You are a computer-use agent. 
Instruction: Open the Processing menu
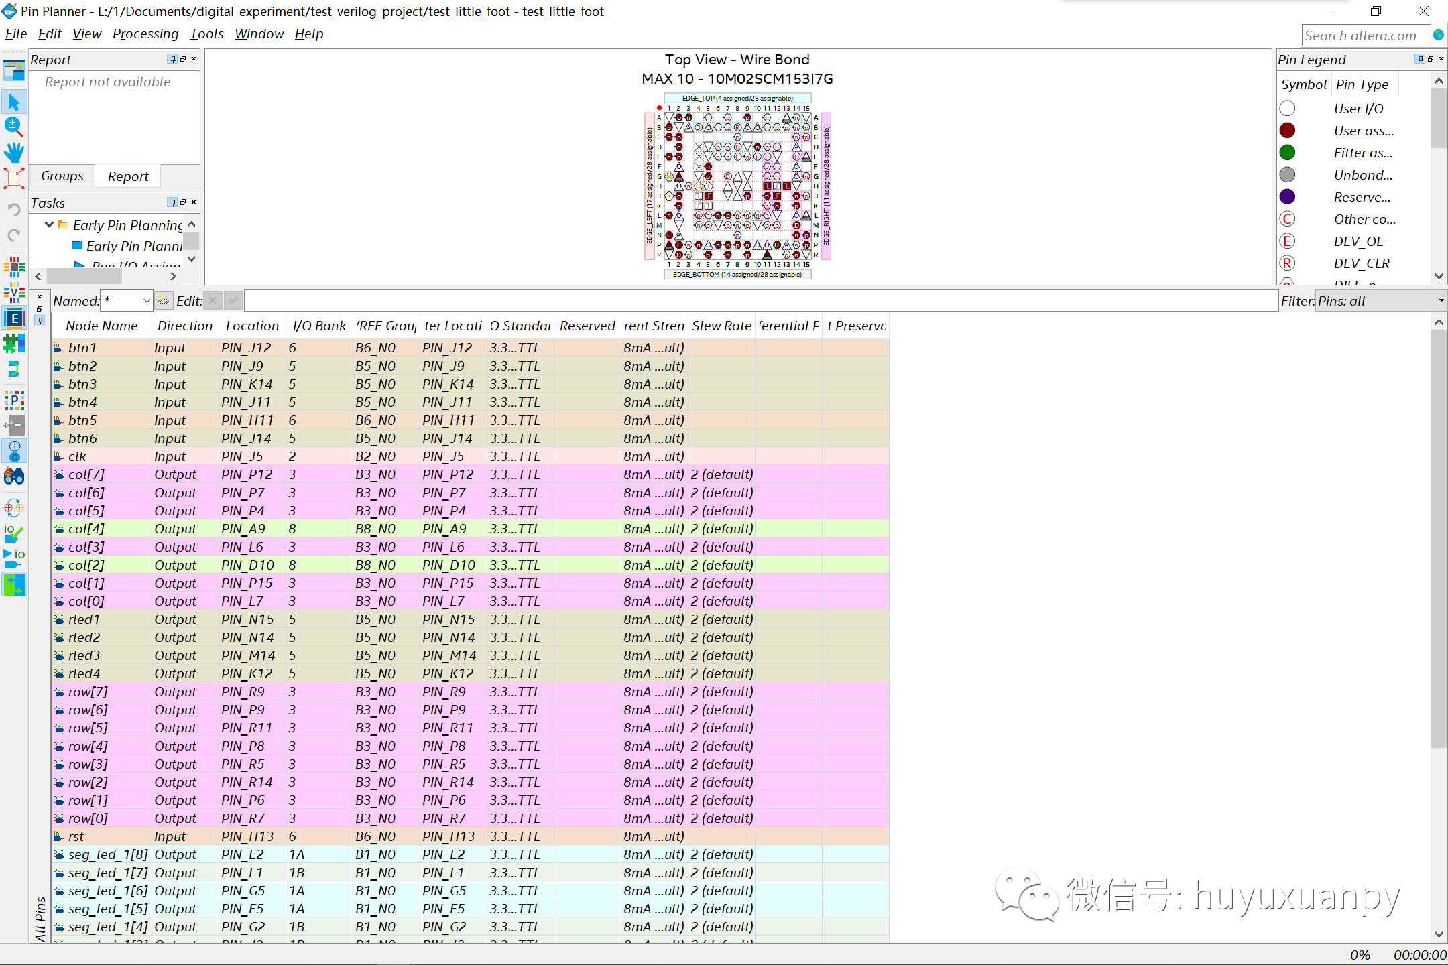click(x=145, y=34)
